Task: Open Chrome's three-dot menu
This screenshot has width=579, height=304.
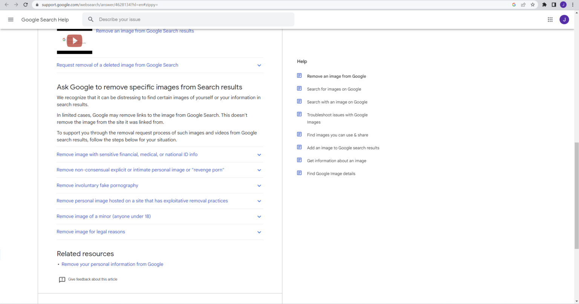Action: [x=573, y=5]
